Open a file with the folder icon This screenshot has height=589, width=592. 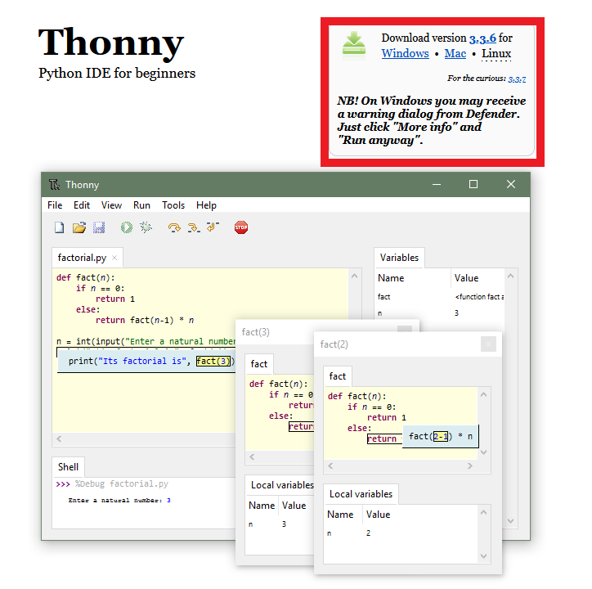(79, 227)
